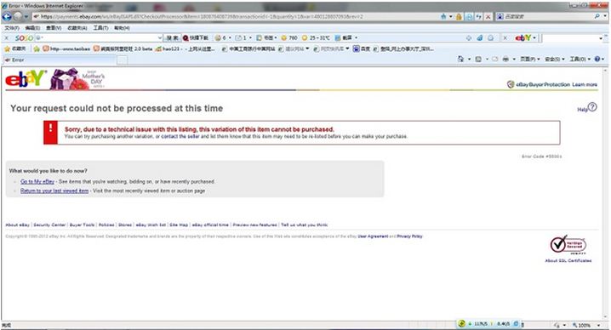Click the gold lock security icon
Viewport: 611px width, 330px height.
coord(459,17)
